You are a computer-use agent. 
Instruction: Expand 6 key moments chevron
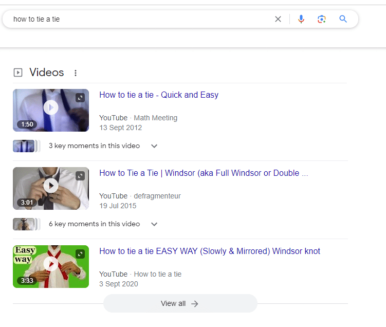154,224
